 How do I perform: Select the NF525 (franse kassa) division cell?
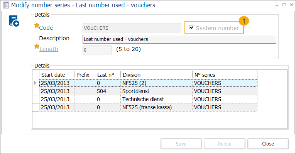pos(157,107)
